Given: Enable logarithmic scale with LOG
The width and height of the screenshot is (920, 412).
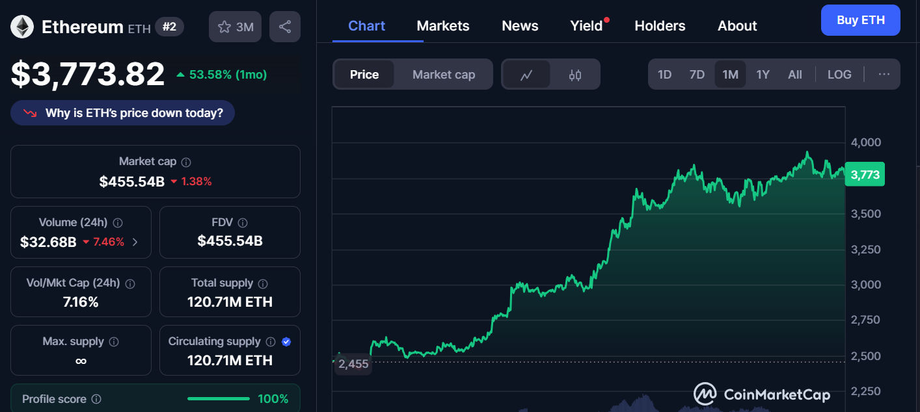Looking at the screenshot, I should [x=839, y=74].
